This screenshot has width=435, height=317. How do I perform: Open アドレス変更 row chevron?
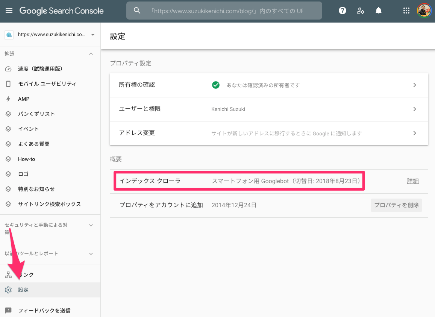414,133
